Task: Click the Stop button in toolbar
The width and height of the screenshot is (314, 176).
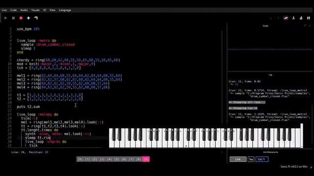Action: click(13, 18)
